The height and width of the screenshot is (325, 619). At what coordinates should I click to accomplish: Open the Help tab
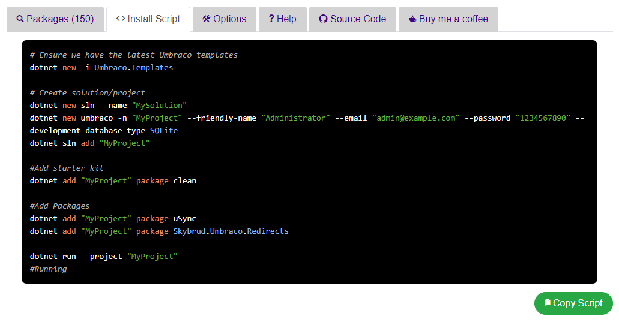[283, 19]
